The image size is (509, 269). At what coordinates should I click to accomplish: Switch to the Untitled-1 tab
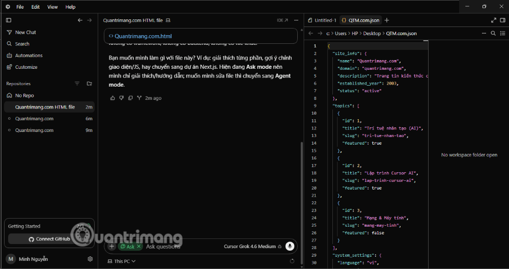tap(322, 20)
